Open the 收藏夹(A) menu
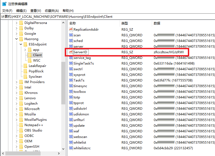This screenshot has width=215, height=156. 51,10
